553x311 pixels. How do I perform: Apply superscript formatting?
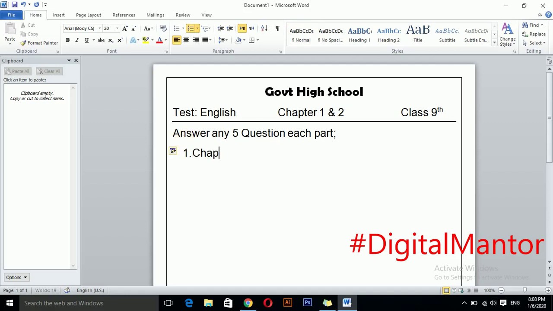[120, 40]
